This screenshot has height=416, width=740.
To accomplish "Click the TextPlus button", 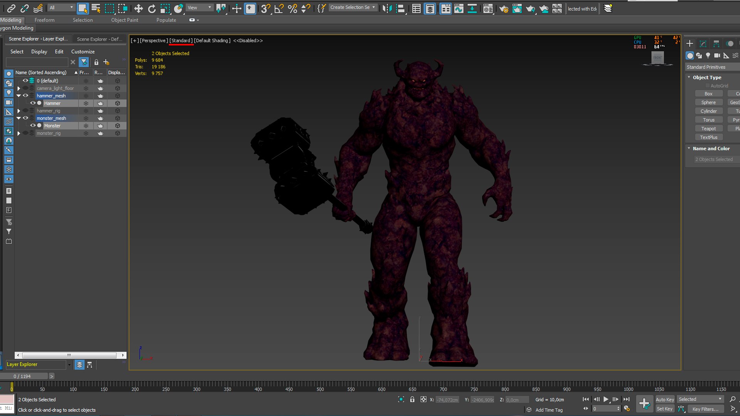I will (708, 137).
